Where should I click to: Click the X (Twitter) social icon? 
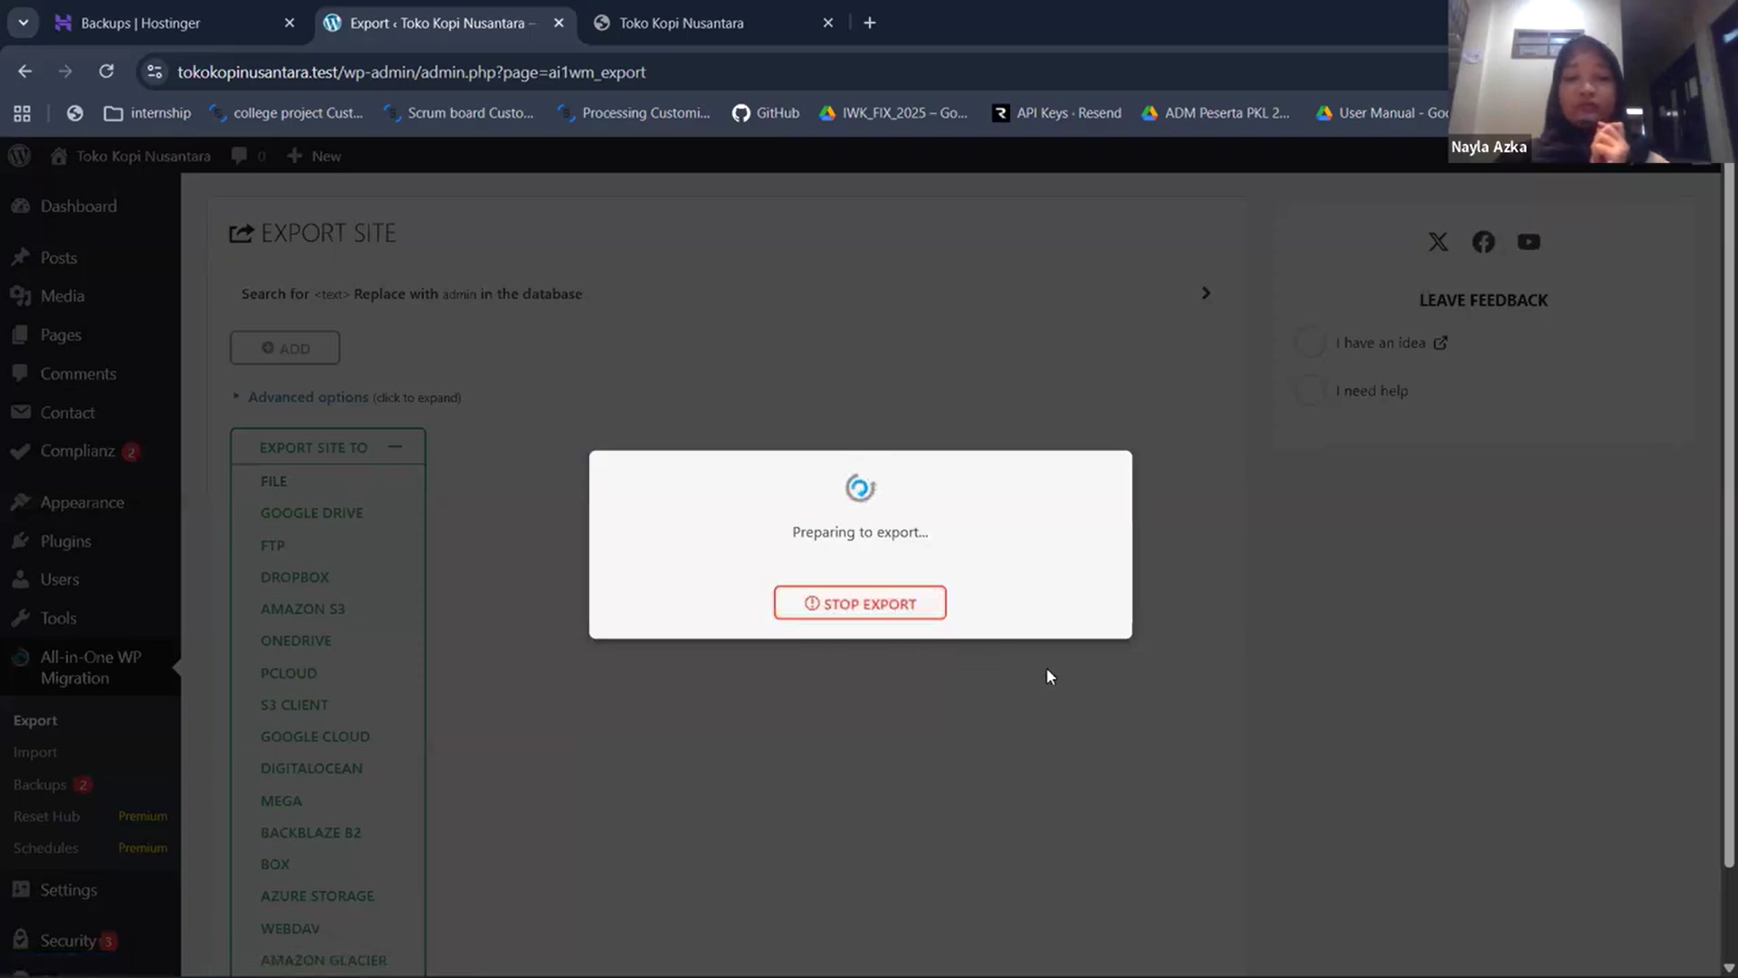(1437, 242)
